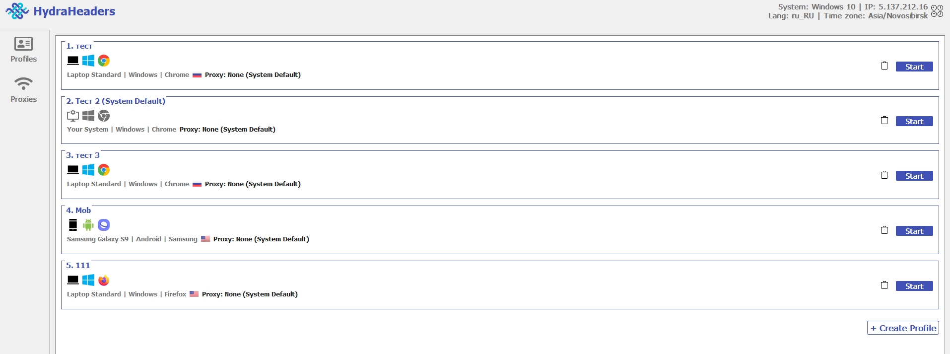Click the Samsung browser icon in Mob profile
Screen dimensions: 950x354
[104, 225]
